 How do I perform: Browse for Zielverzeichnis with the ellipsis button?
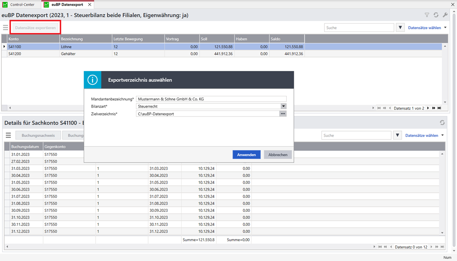point(283,114)
